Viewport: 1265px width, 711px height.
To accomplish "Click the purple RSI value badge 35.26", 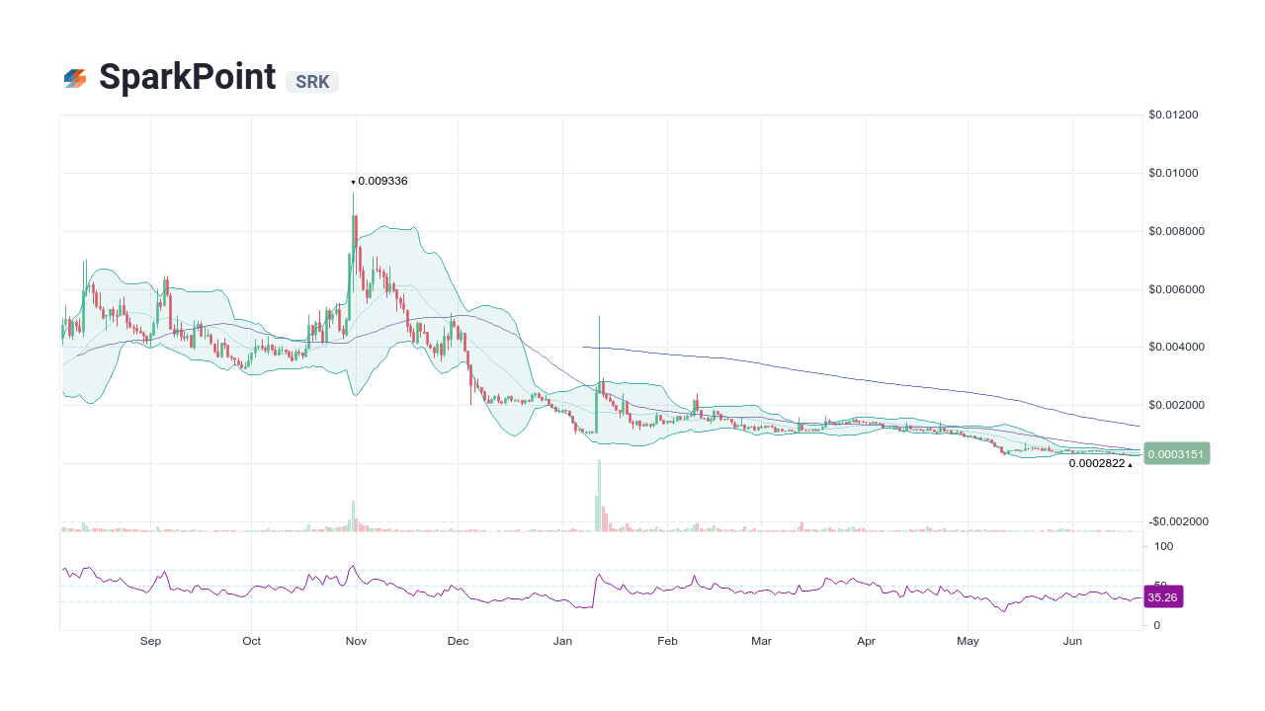I will pyautogui.click(x=1163, y=596).
